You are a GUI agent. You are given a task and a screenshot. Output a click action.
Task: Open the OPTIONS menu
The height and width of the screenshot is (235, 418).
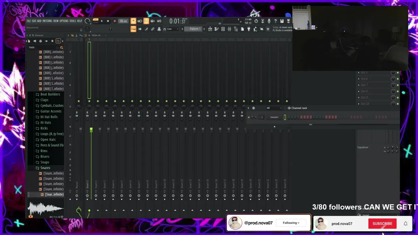64,21
